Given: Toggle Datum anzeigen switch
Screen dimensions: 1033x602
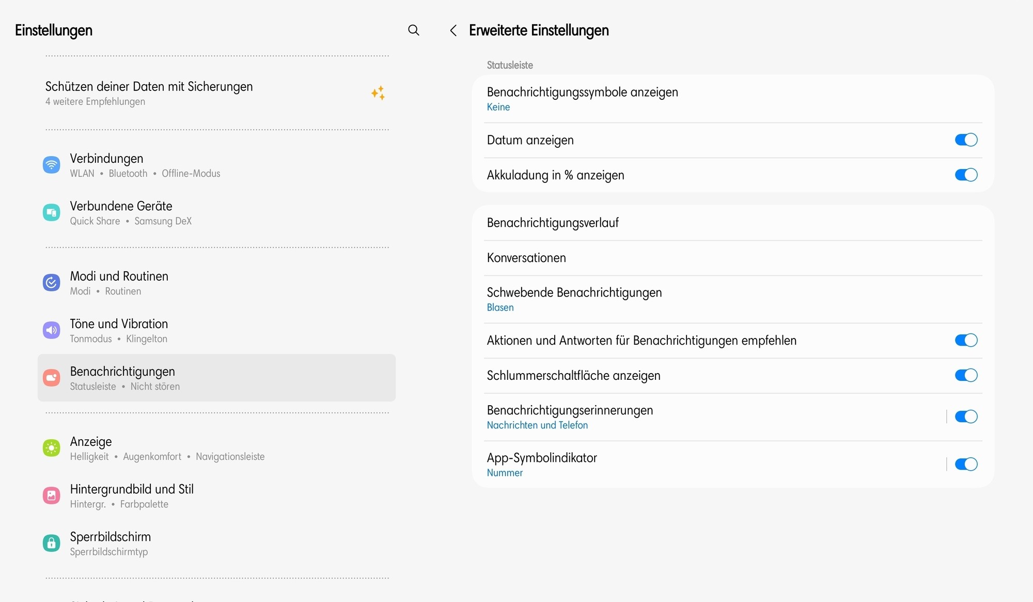Looking at the screenshot, I should [x=966, y=140].
